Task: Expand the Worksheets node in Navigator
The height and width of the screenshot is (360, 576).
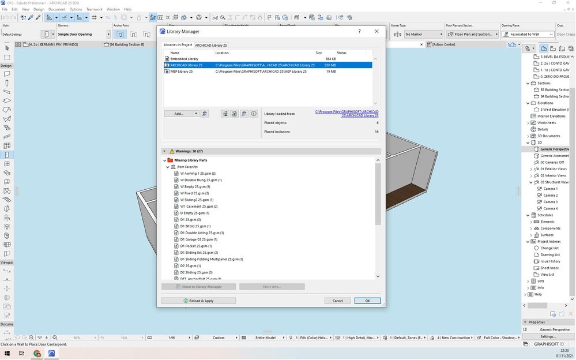Action: coord(528,123)
